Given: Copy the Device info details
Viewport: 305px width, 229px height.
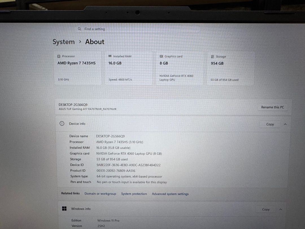Looking at the screenshot, I should pos(270,124).
